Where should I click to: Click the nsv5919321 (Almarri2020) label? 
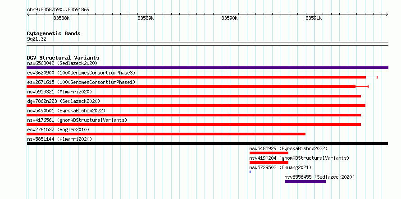coord(59,92)
